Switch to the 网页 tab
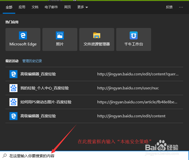 [68, 7]
